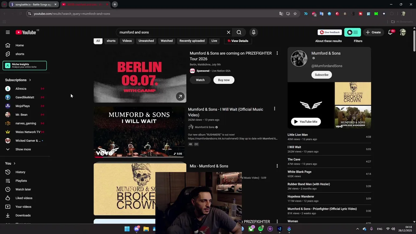Open the Filters dropdown
The width and height of the screenshot is (416, 234).
(x=358, y=41)
